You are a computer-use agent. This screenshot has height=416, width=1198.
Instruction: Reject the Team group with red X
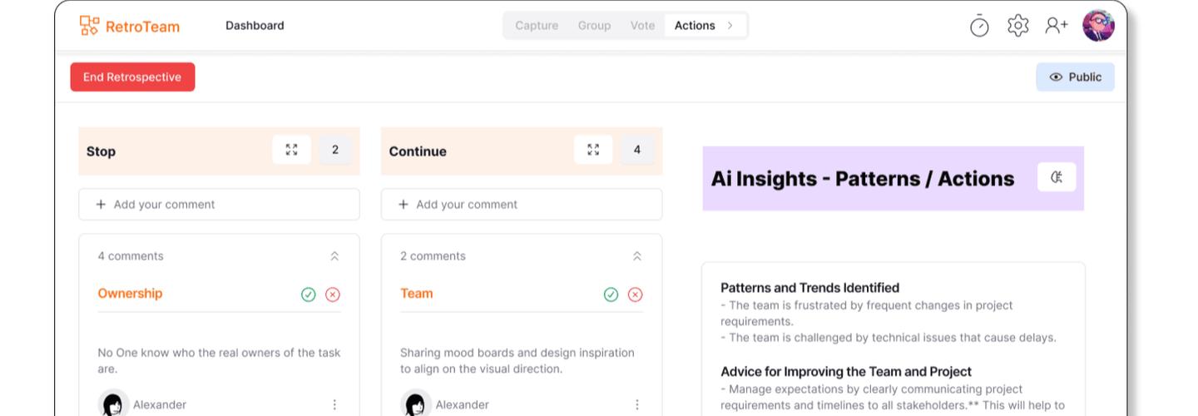tap(636, 295)
